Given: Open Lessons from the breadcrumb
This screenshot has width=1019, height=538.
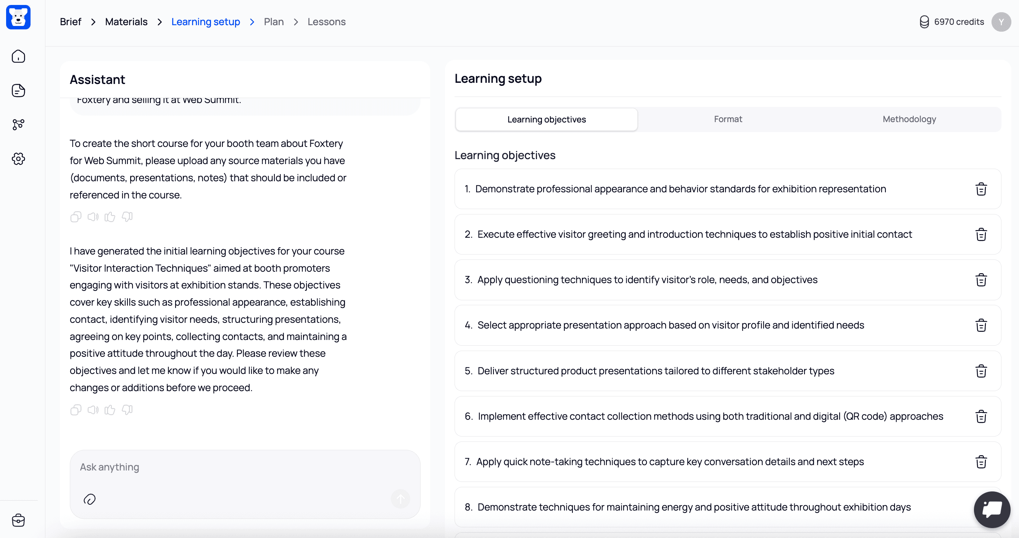Looking at the screenshot, I should click(x=326, y=22).
